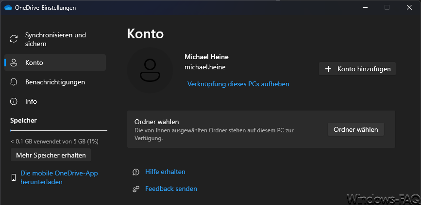The height and width of the screenshot is (205, 421).
Task: Open the Feedback senden link
Action: coord(171,189)
